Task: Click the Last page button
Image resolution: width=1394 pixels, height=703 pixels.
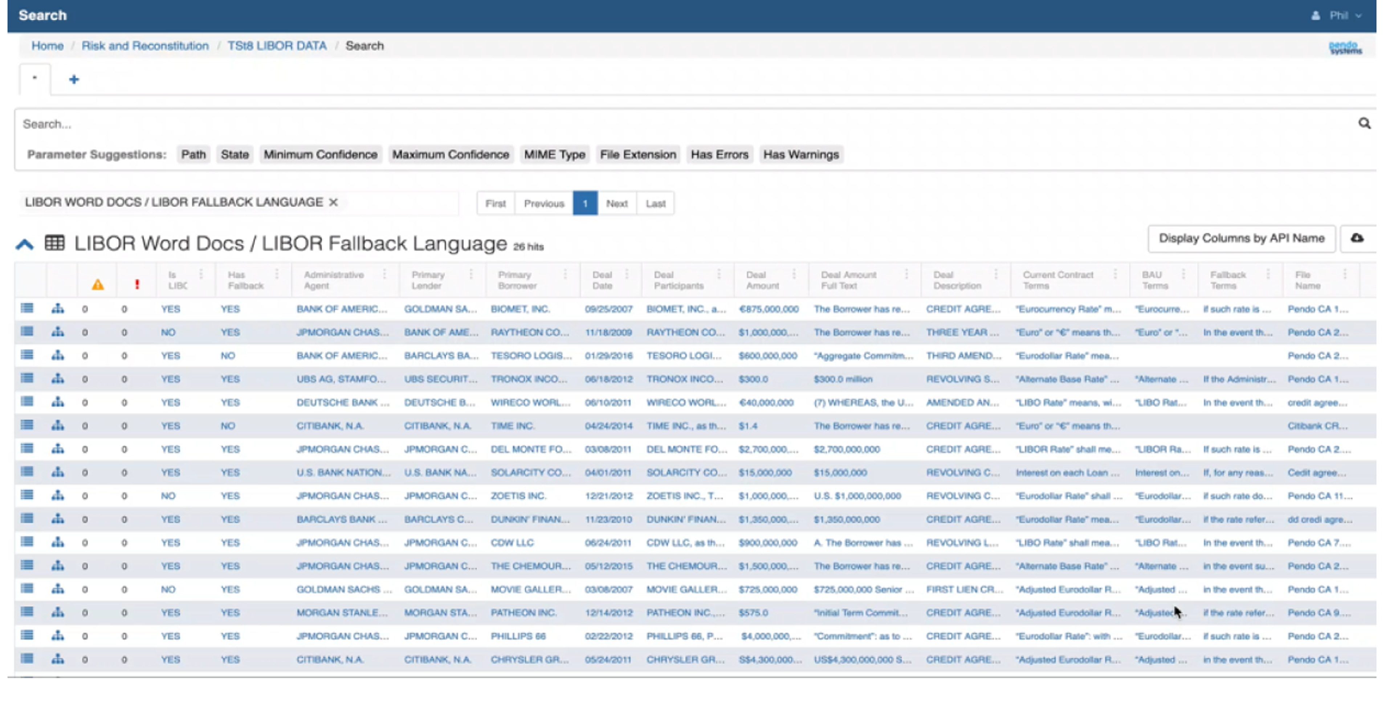Action: 655,204
